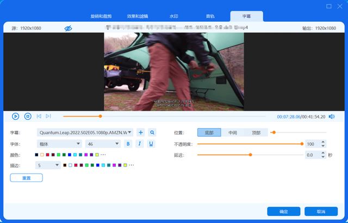Pick teal in the 描边 row

click(x=109, y=165)
